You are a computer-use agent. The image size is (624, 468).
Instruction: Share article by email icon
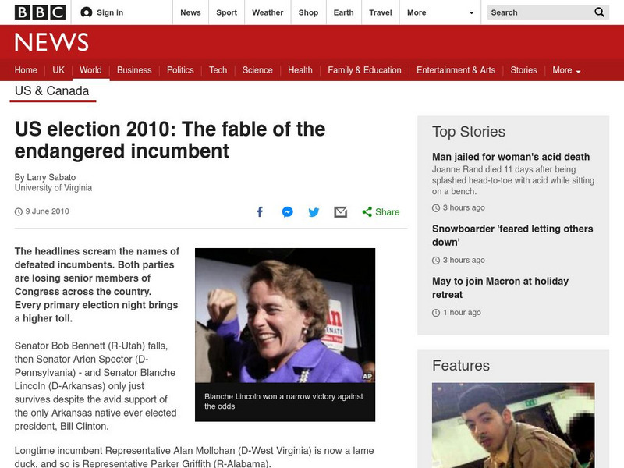tap(340, 212)
